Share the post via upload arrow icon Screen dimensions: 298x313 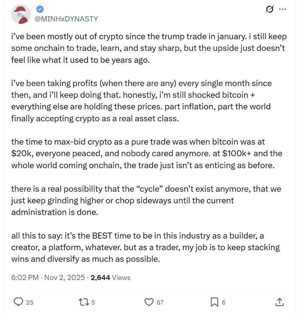[279, 301]
